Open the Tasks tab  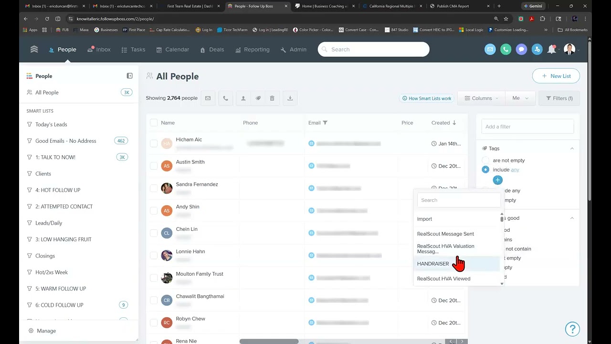click(x=133, y=50)
